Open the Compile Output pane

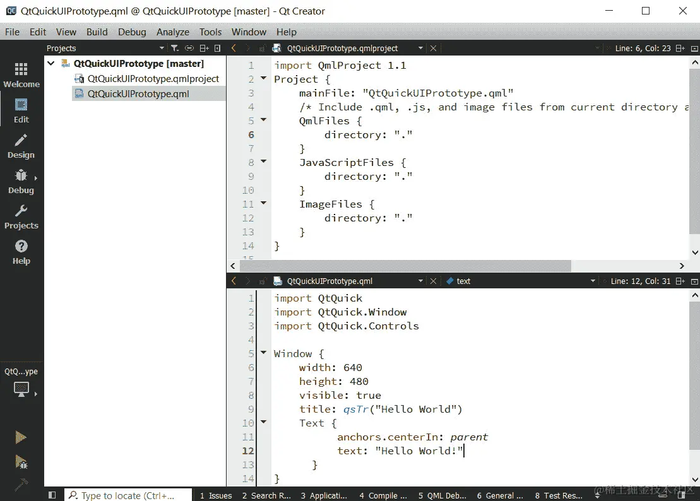[383, 495]
